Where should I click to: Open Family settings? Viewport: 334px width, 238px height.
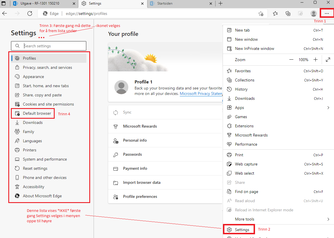tap(49, 132)
